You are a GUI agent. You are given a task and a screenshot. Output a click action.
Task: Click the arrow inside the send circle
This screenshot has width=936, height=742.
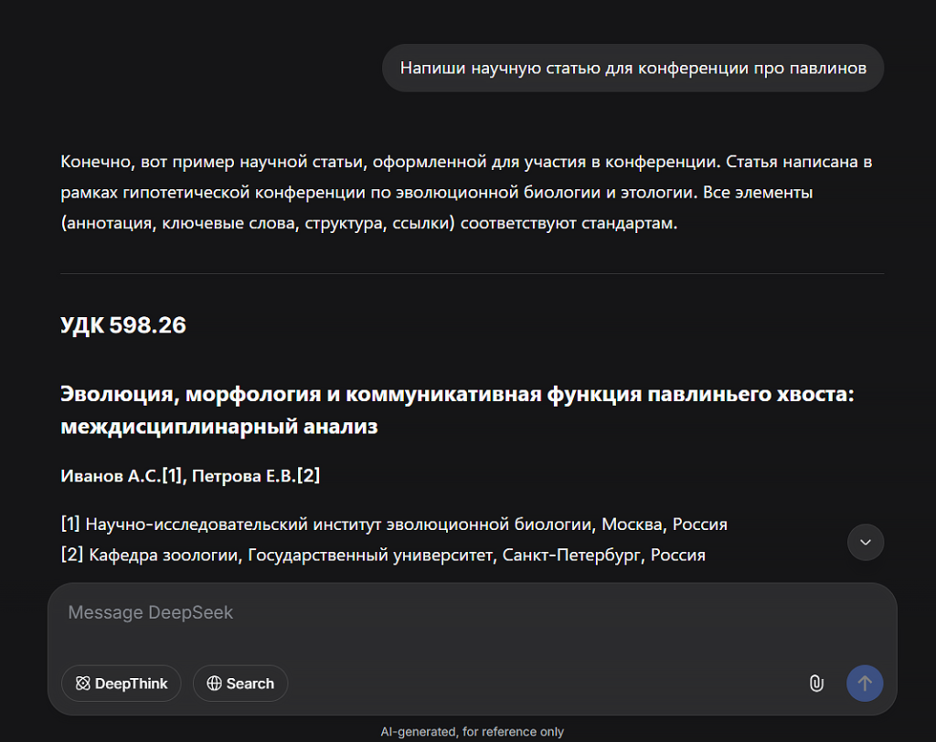865,683
